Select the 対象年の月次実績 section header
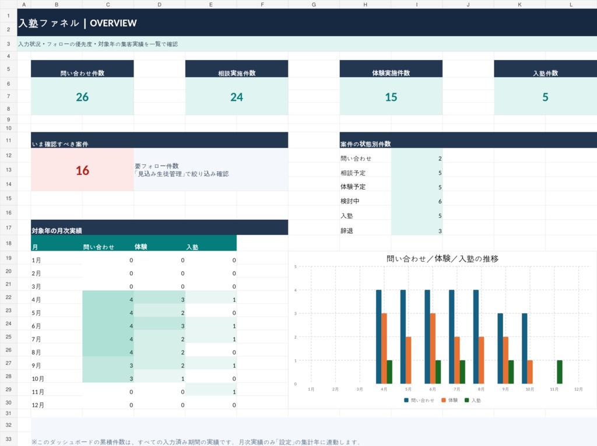597x446 pixels. point(160,227)
